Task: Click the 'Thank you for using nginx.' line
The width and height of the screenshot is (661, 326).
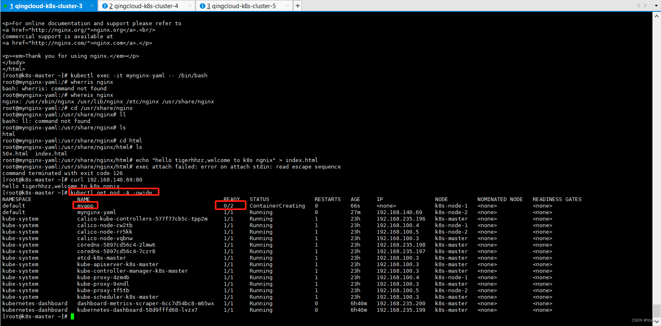Action: [71, 56]
